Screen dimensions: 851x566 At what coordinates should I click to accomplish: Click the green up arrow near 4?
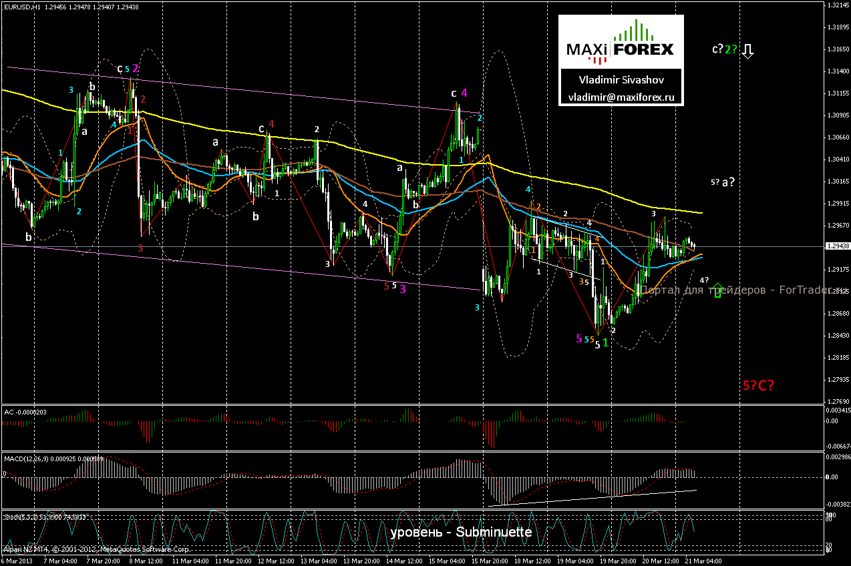click(x=717, y=289)
